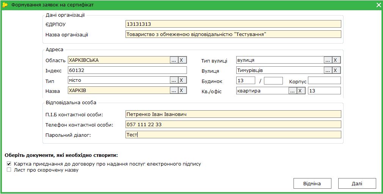This screenshot has width=383, height=194.
Task: Click the Назва організації field
Action: pyautogui.click(x=233, y=34)
